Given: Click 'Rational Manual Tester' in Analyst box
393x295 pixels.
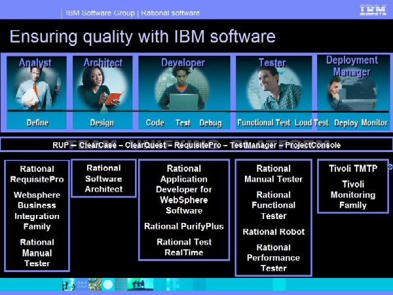Looking at the screenshot, I should pyautogui.click(x=37, y=253).
